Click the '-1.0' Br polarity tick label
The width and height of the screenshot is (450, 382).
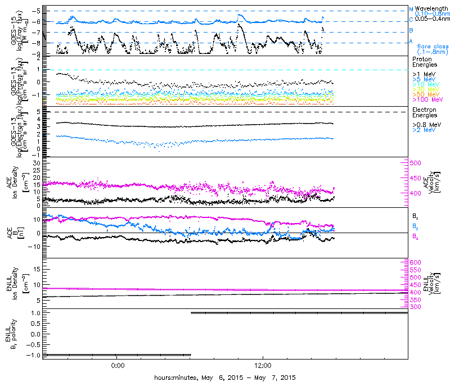tap(34, 355)
